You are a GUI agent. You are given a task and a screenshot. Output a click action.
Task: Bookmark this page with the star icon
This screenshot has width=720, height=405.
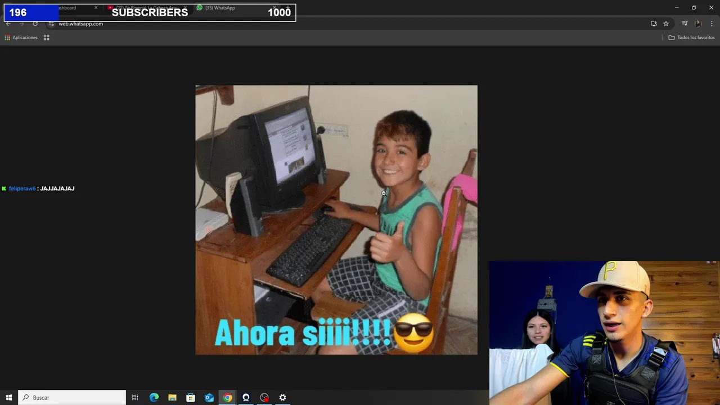coord(666,24)
